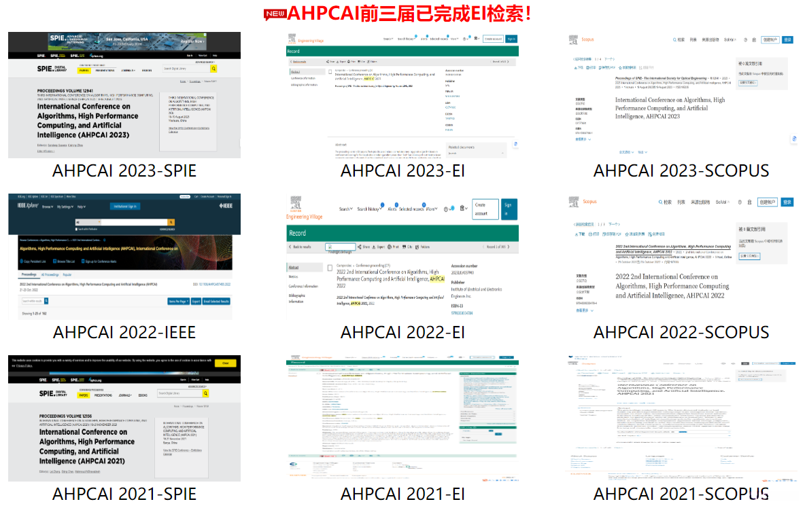This screenshot has width=807, height=506.
Task: Click SPIE Digital Library logo in 2021-SPIE panel
Action: (53, 393)
